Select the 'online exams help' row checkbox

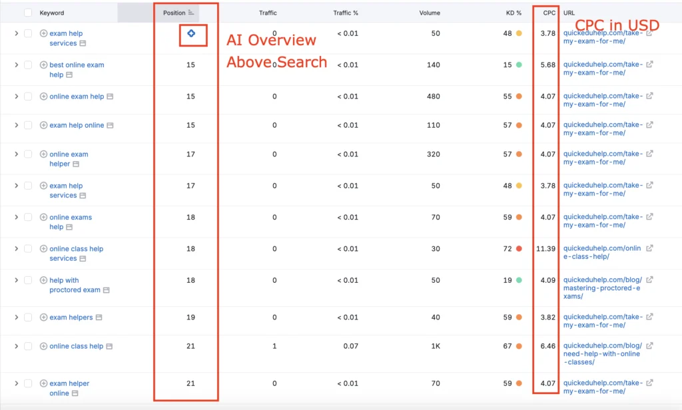click(x=28, y=217)
